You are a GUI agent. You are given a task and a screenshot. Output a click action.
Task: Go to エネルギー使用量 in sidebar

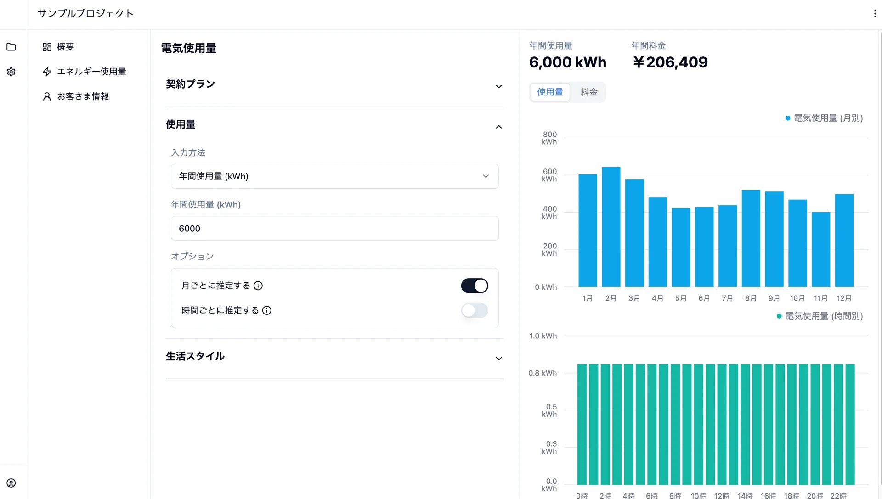coord(91,72)
